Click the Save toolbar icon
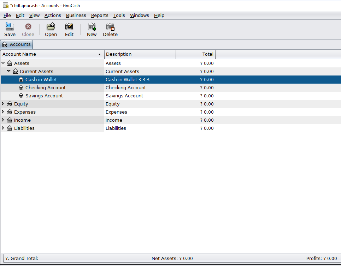The image size is (341, 266). click(10, 26)
